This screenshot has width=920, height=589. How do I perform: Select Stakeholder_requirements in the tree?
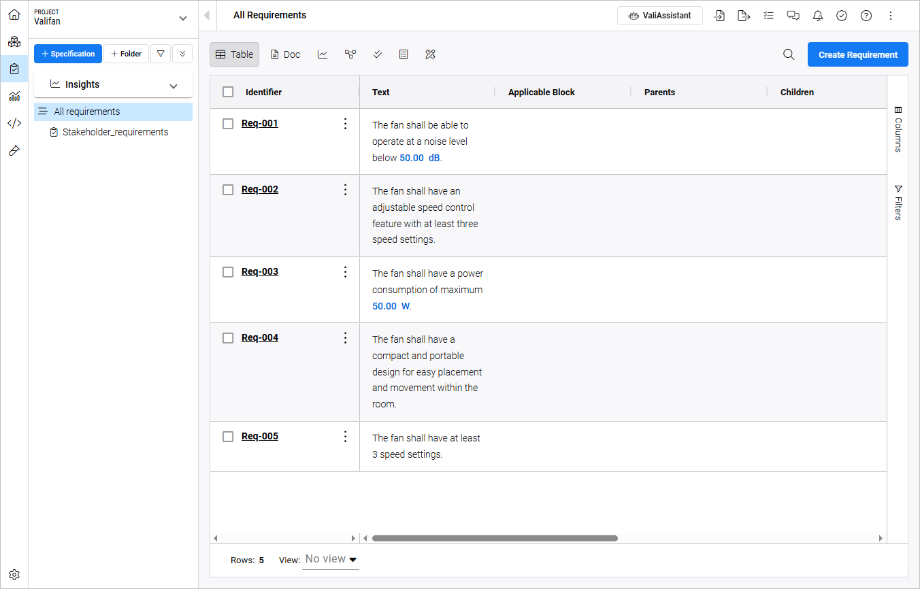coord(115,132)
